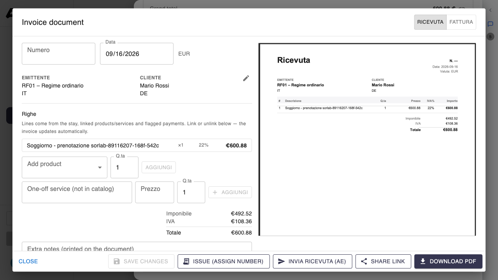Viewport: 498px width, 280px height.
Task: Click the Close link at the bottom left
Action: (28, 261)
